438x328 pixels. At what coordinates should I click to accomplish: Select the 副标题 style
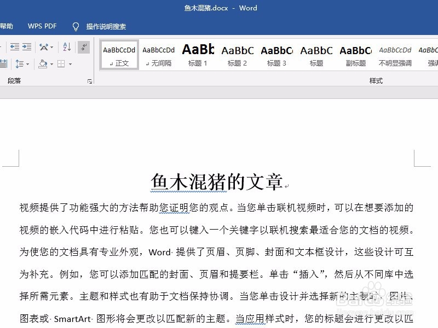coord(355,55)
